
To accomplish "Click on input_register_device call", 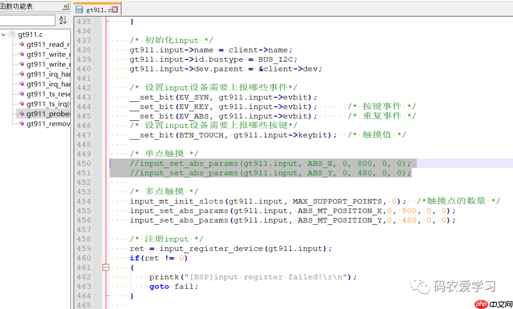I will (211, 249).
